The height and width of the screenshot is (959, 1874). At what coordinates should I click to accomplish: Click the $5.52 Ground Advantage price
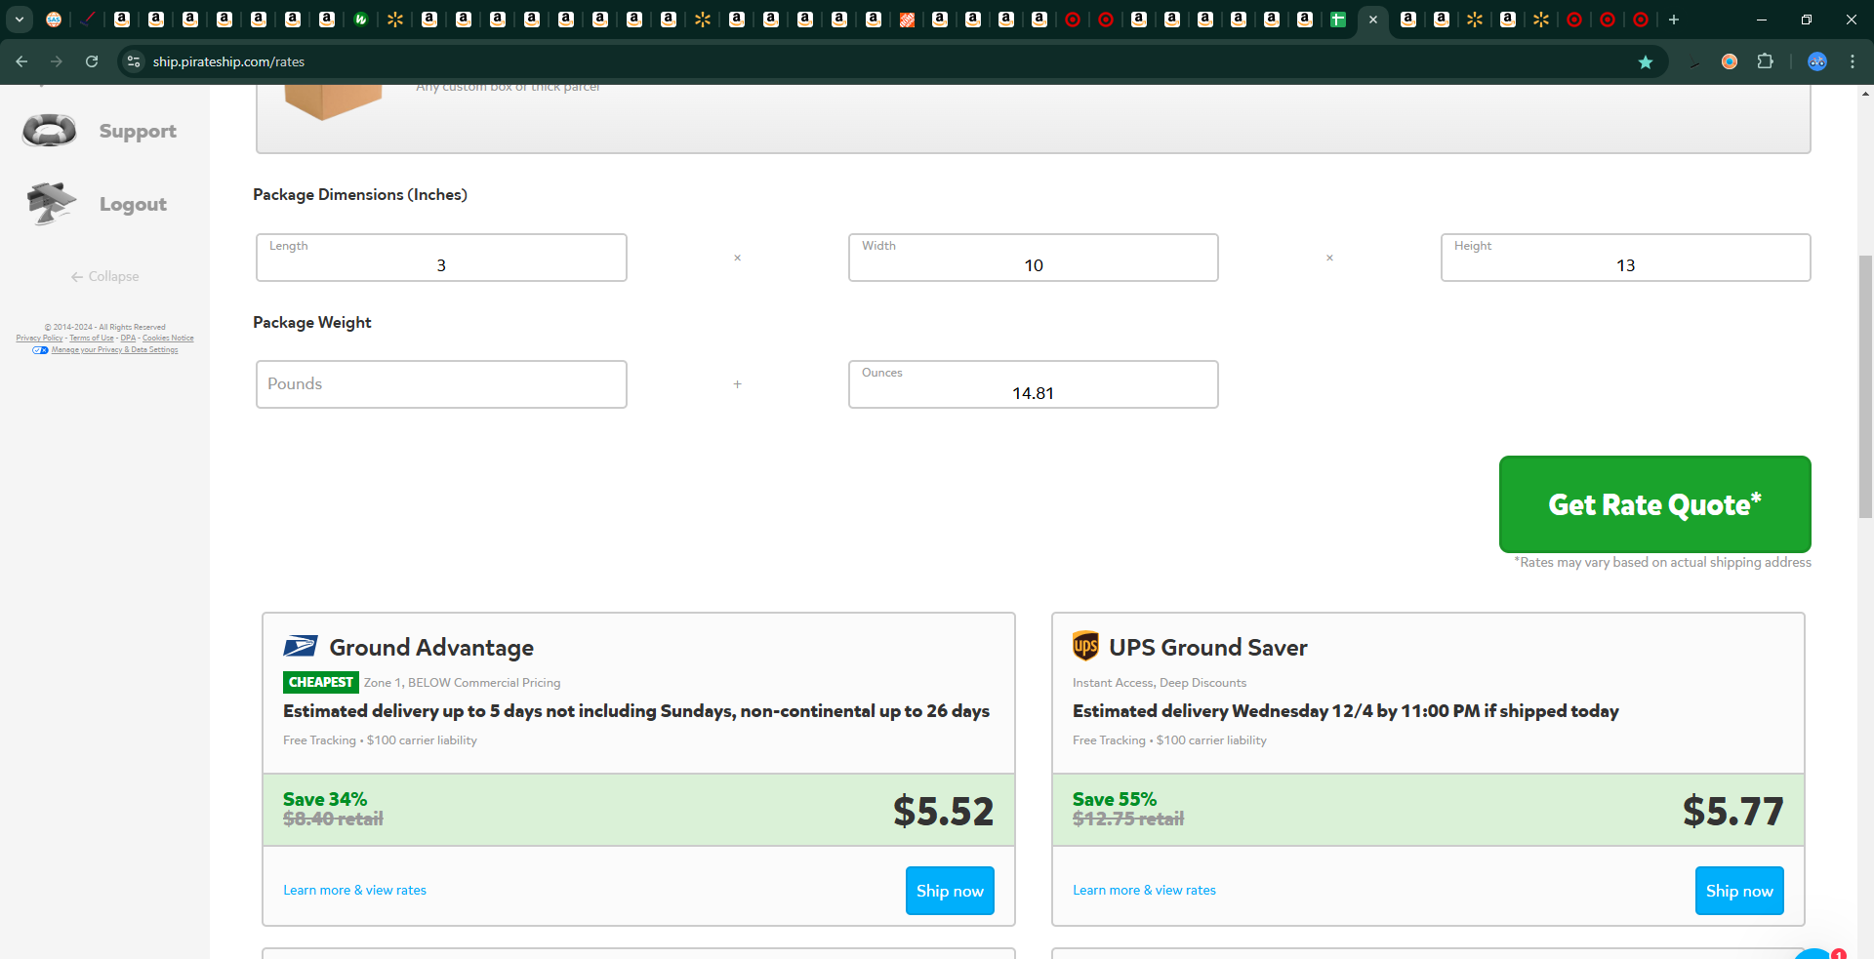click(943, 812)
